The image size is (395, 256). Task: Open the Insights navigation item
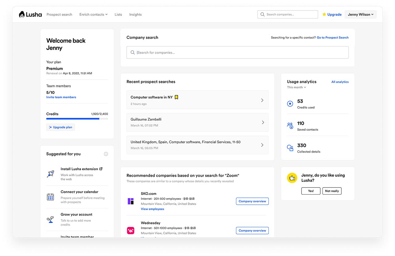pyautogui.click(x=135, y=14)
